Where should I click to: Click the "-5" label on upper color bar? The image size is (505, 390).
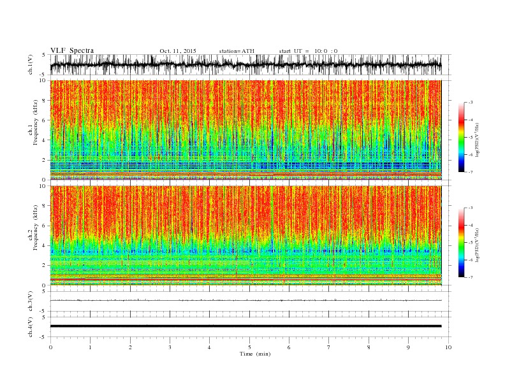tap(470, 138)
